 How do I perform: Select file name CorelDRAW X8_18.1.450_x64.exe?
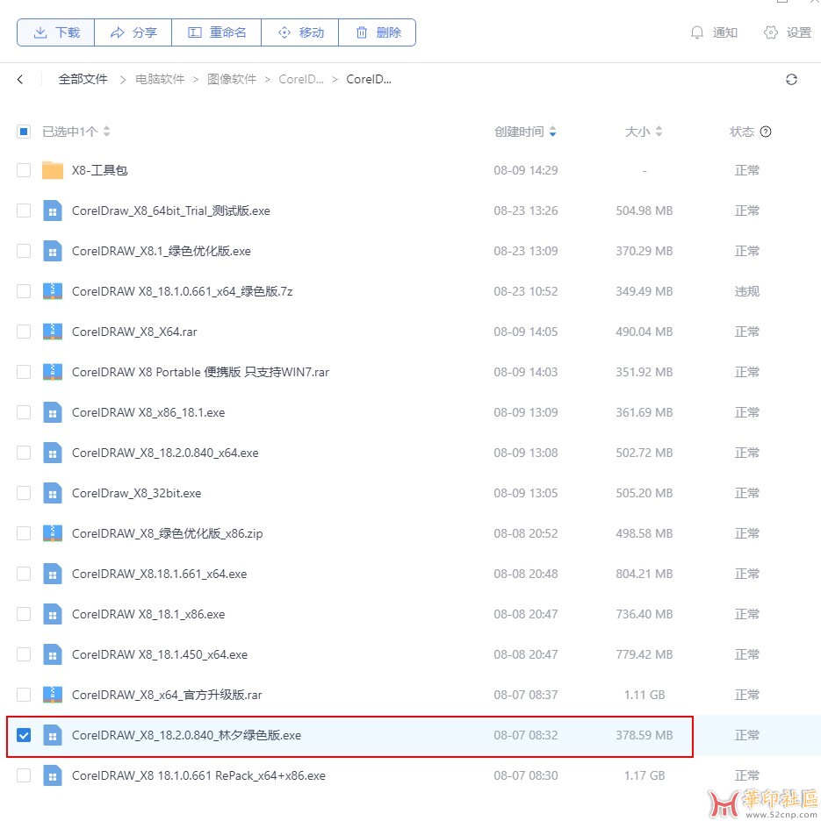coord(160,654)
